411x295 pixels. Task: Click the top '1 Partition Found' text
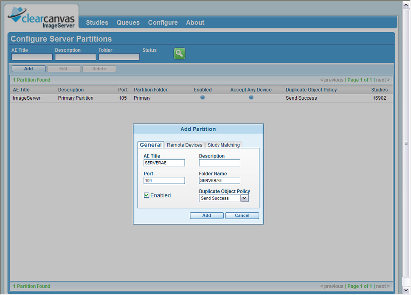tap(32, 80)
